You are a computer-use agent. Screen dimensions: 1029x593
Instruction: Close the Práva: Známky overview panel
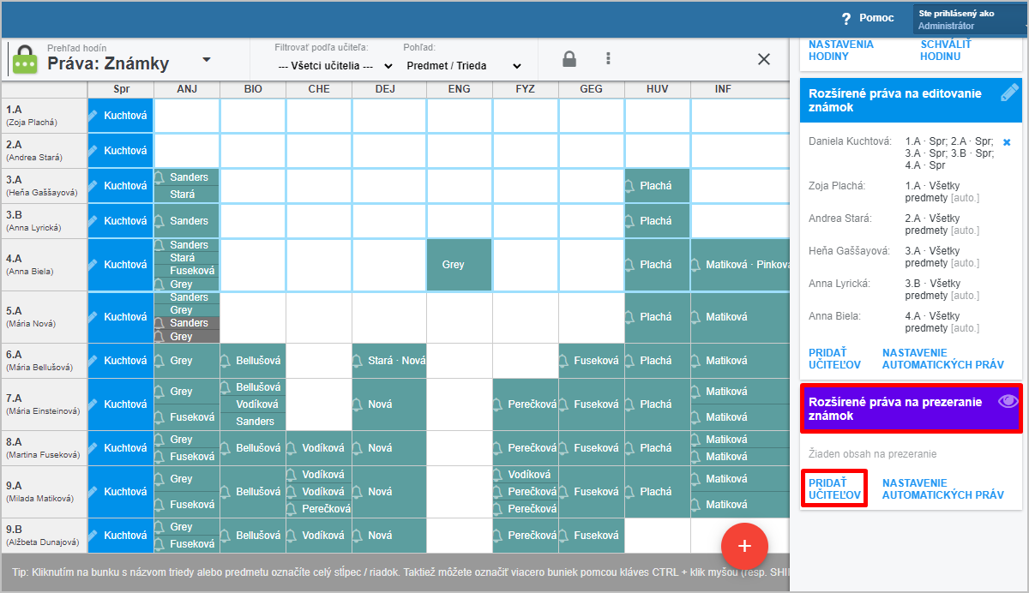coord(764,59)
